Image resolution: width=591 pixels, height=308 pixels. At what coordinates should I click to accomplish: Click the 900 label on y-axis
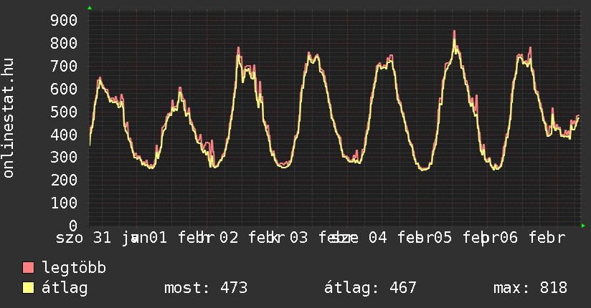(65, 20)
